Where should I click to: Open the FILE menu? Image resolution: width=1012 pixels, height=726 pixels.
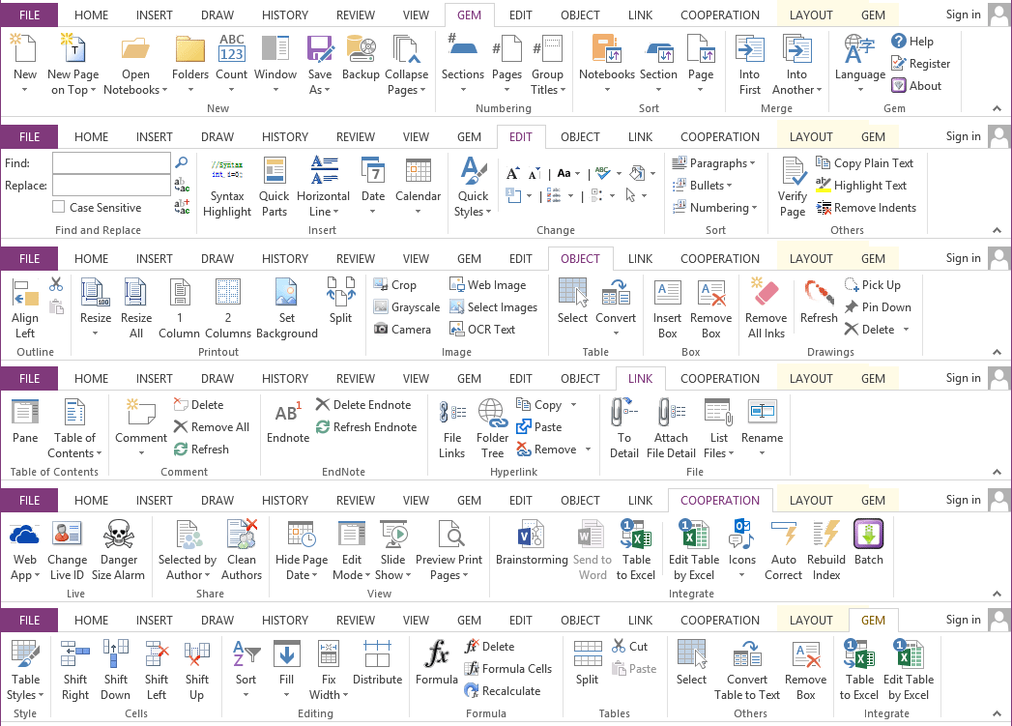click(x=29, y=15)
